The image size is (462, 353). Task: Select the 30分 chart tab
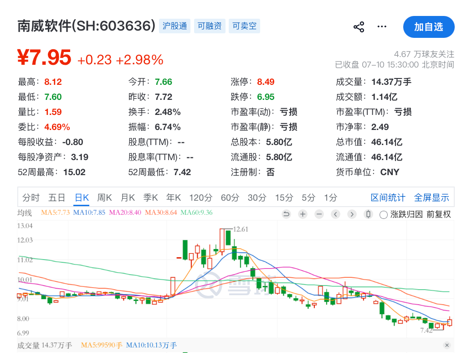click(x=257, y=197)
